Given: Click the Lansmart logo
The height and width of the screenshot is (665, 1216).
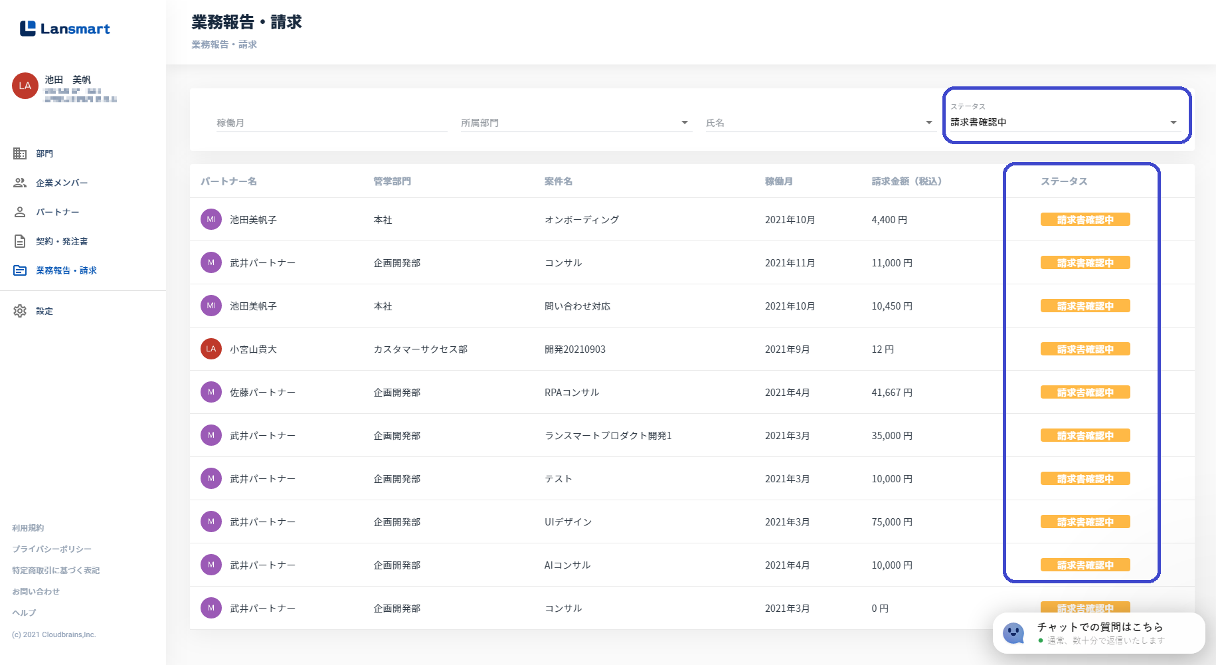Looking at the screenshot, I should pyautogui.click(x=65, y=29).
